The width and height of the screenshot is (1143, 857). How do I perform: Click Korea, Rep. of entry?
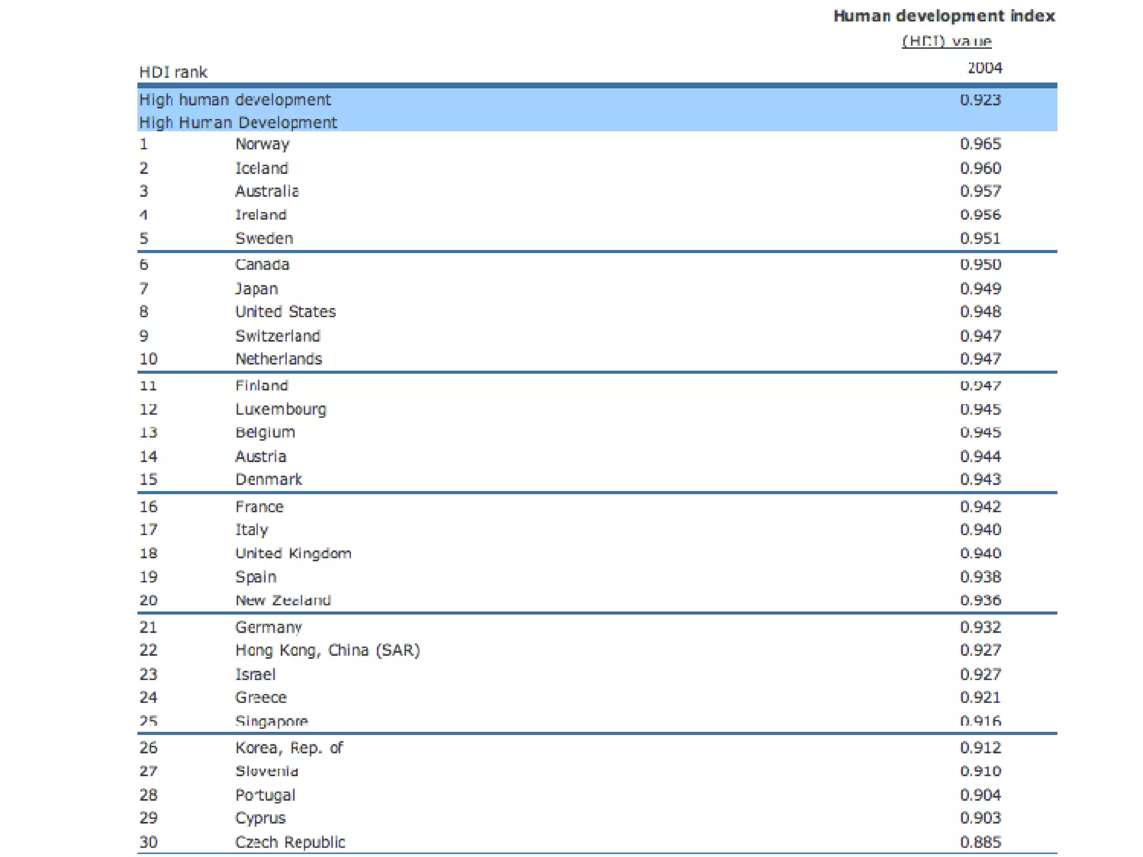pyautogui.click(x=289, y=748)
